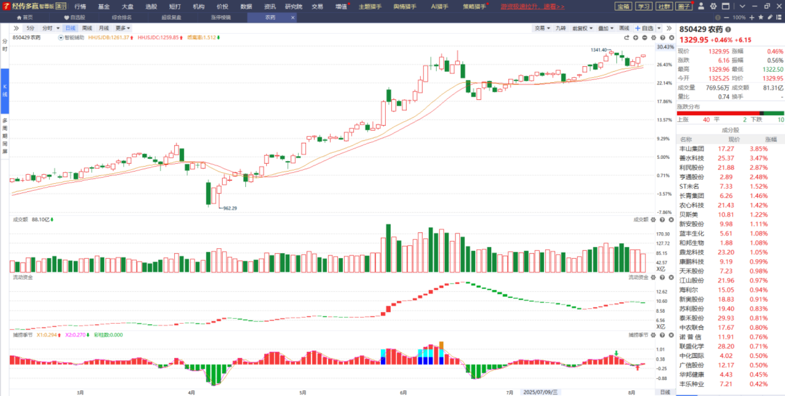Click 圈子 button in title bar
The image size is (785, 396).
click(684, 6)
